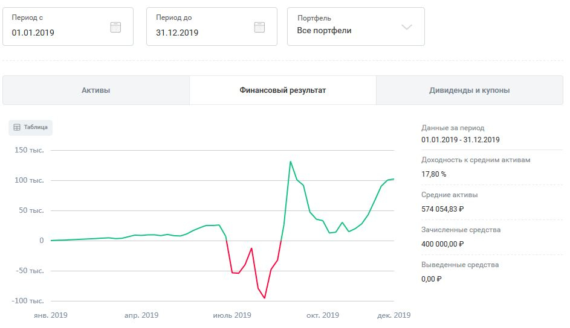Click the Средние активы amount 574 054,83 ₽

pos(443,209)
